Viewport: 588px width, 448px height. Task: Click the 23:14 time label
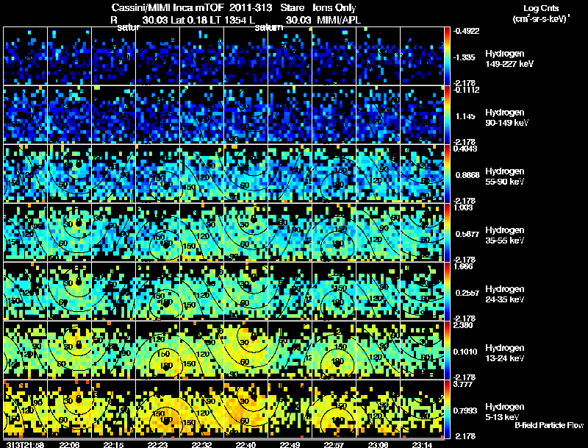[422, 444]
